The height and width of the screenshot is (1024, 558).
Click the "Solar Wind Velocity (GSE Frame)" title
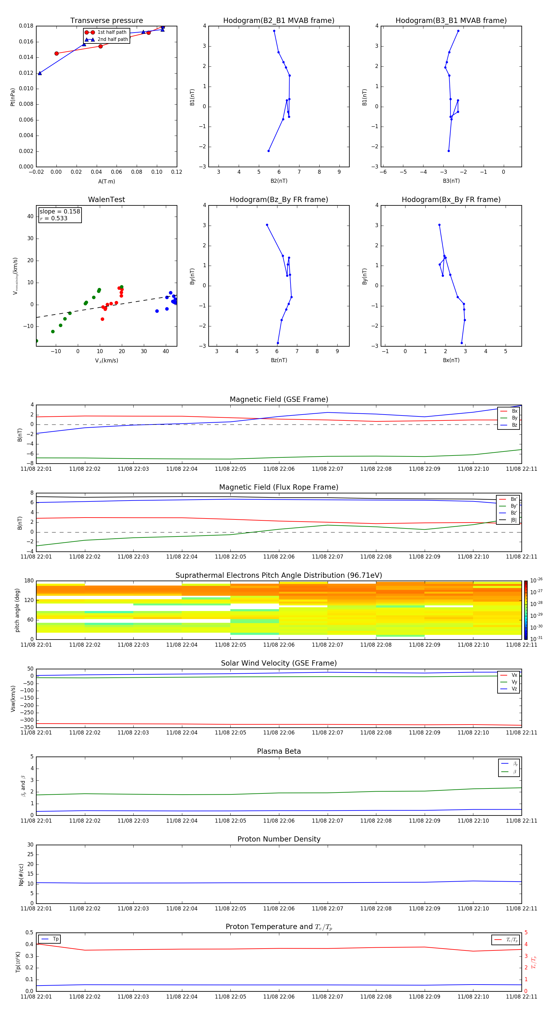point(279,663)
